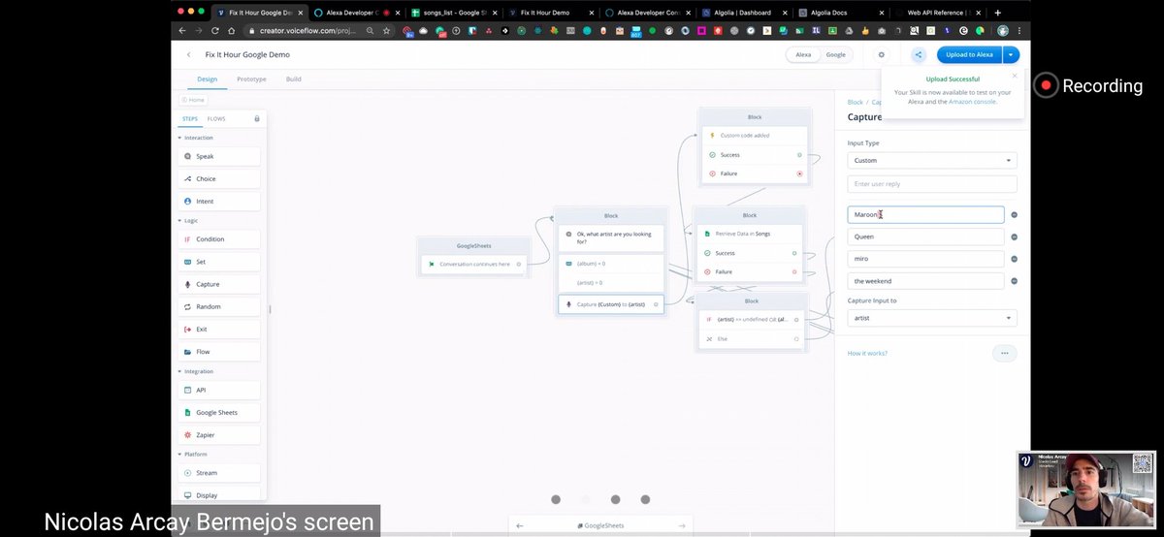1164x537 pixels.
Task: Click the Home breadcrumb button
Action: tap(193, 100)
